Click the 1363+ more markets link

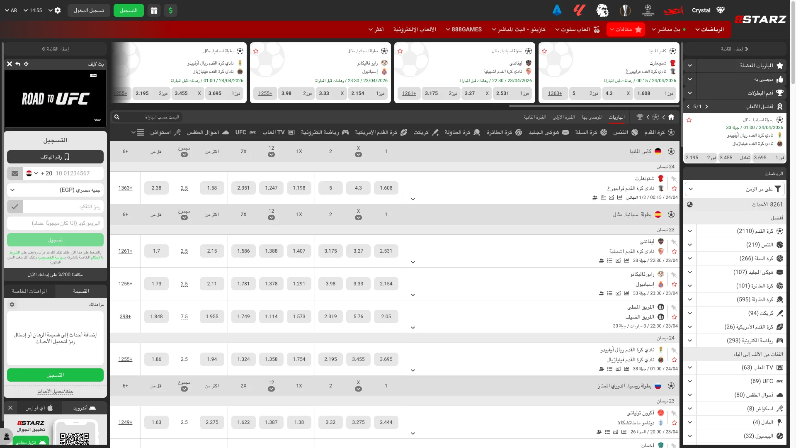click(x=125, y=188)
